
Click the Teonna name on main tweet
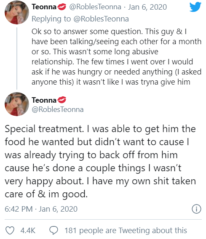point(44,100)
